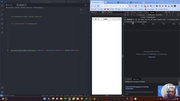Image resolution: width=180 pixels, height=101 pixels.
Task: Clear the network log
Action: [128, 15]
